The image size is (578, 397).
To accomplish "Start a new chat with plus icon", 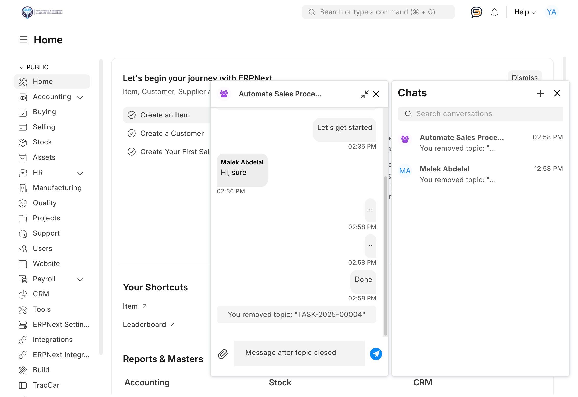I will coord(540,93).
